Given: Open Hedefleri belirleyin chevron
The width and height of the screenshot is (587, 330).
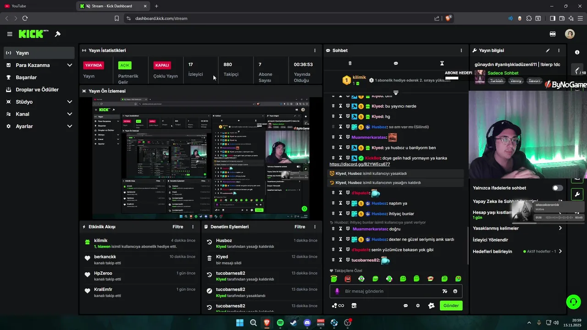Looking at the screenshot, I should point(560,251).
